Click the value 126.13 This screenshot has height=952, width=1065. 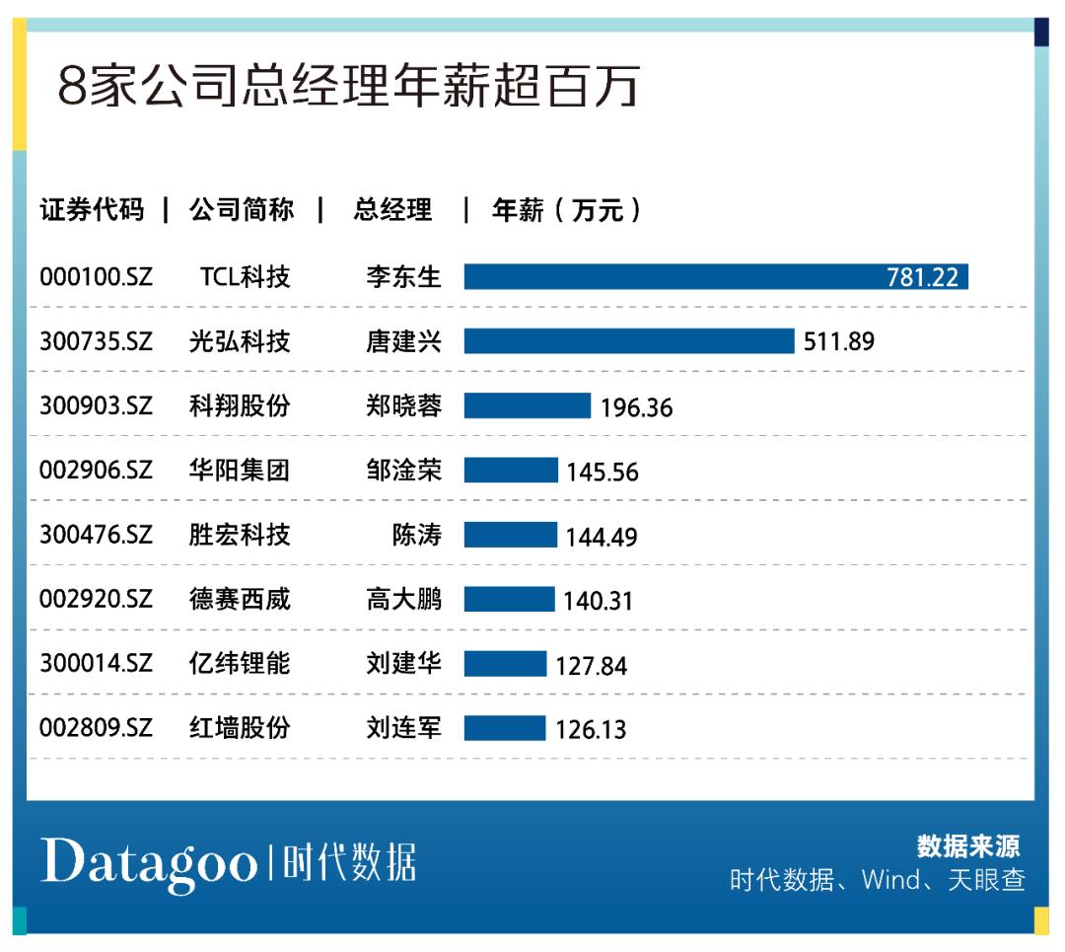(591, 730)
